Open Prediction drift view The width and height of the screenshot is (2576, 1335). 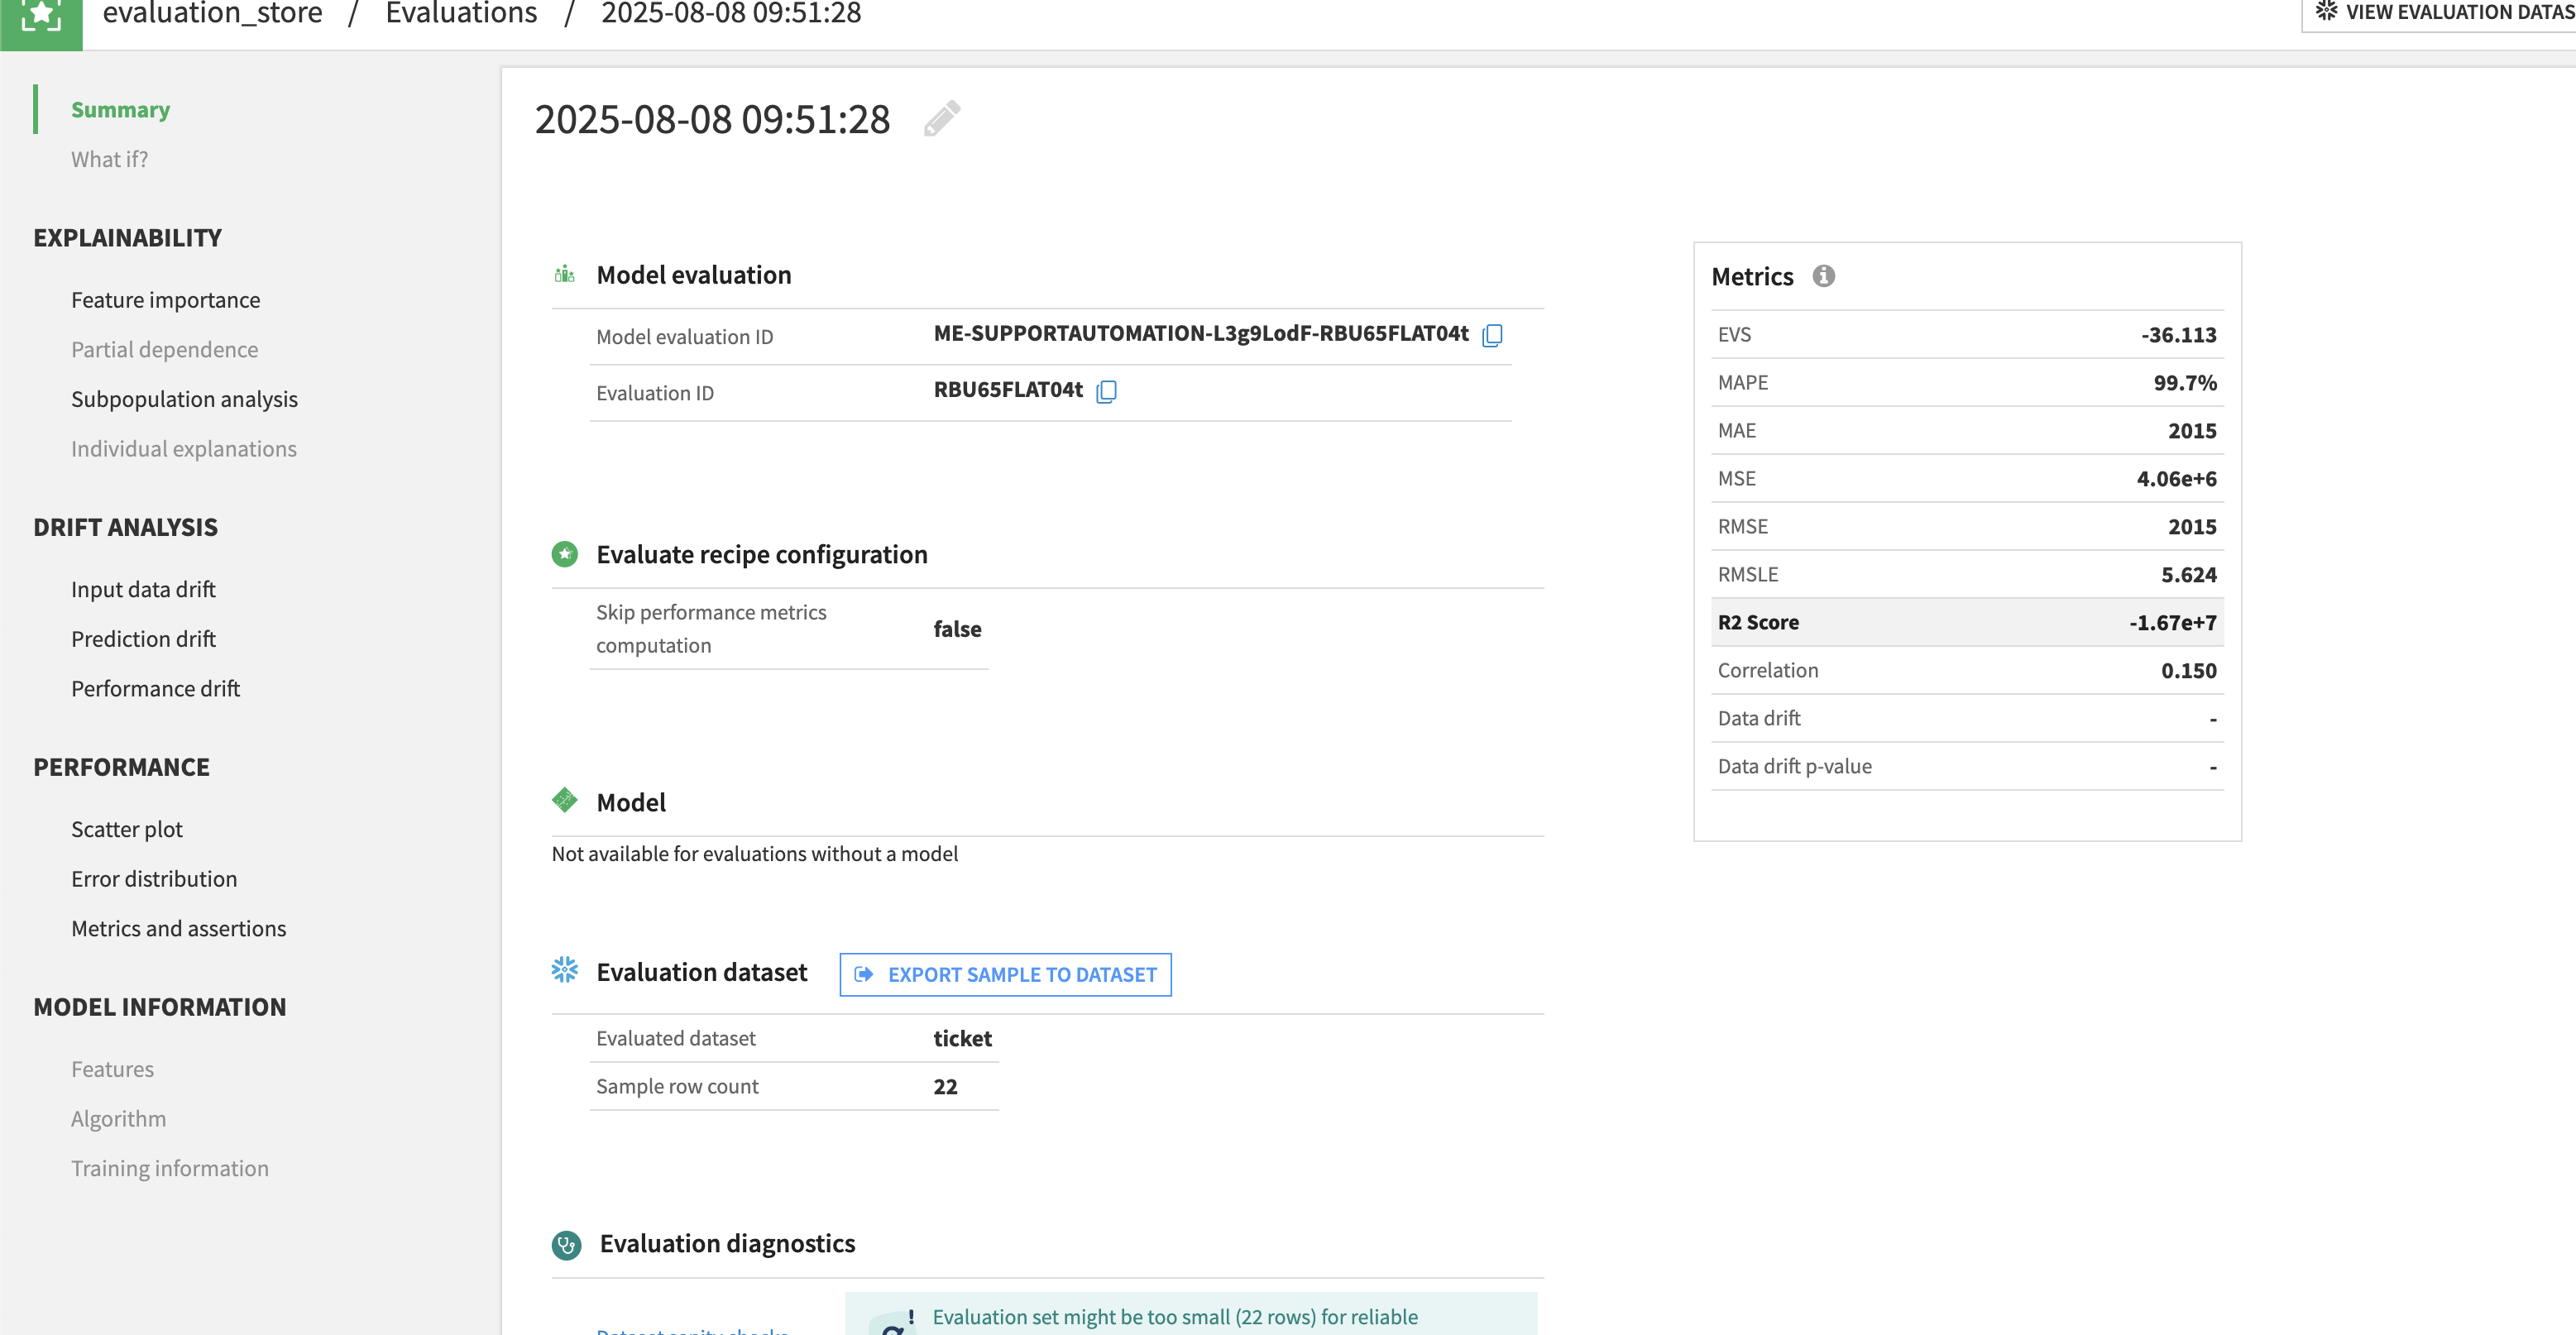click(143, 639)
